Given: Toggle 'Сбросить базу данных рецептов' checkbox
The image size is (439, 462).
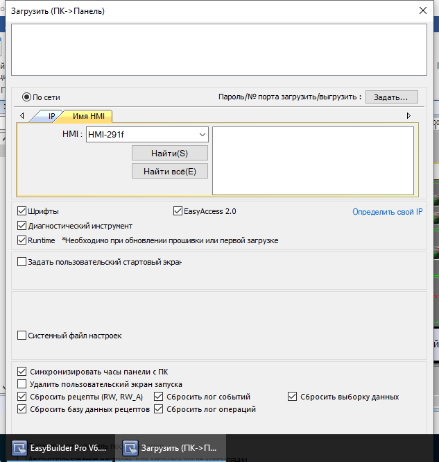Looking at the screenshot, I should click(21, 409).
